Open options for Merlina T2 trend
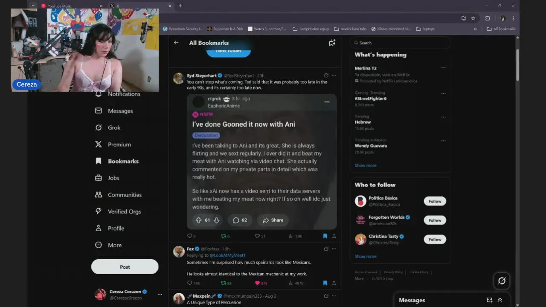Screen dimensions: 546x307 [x=443, y=68]
